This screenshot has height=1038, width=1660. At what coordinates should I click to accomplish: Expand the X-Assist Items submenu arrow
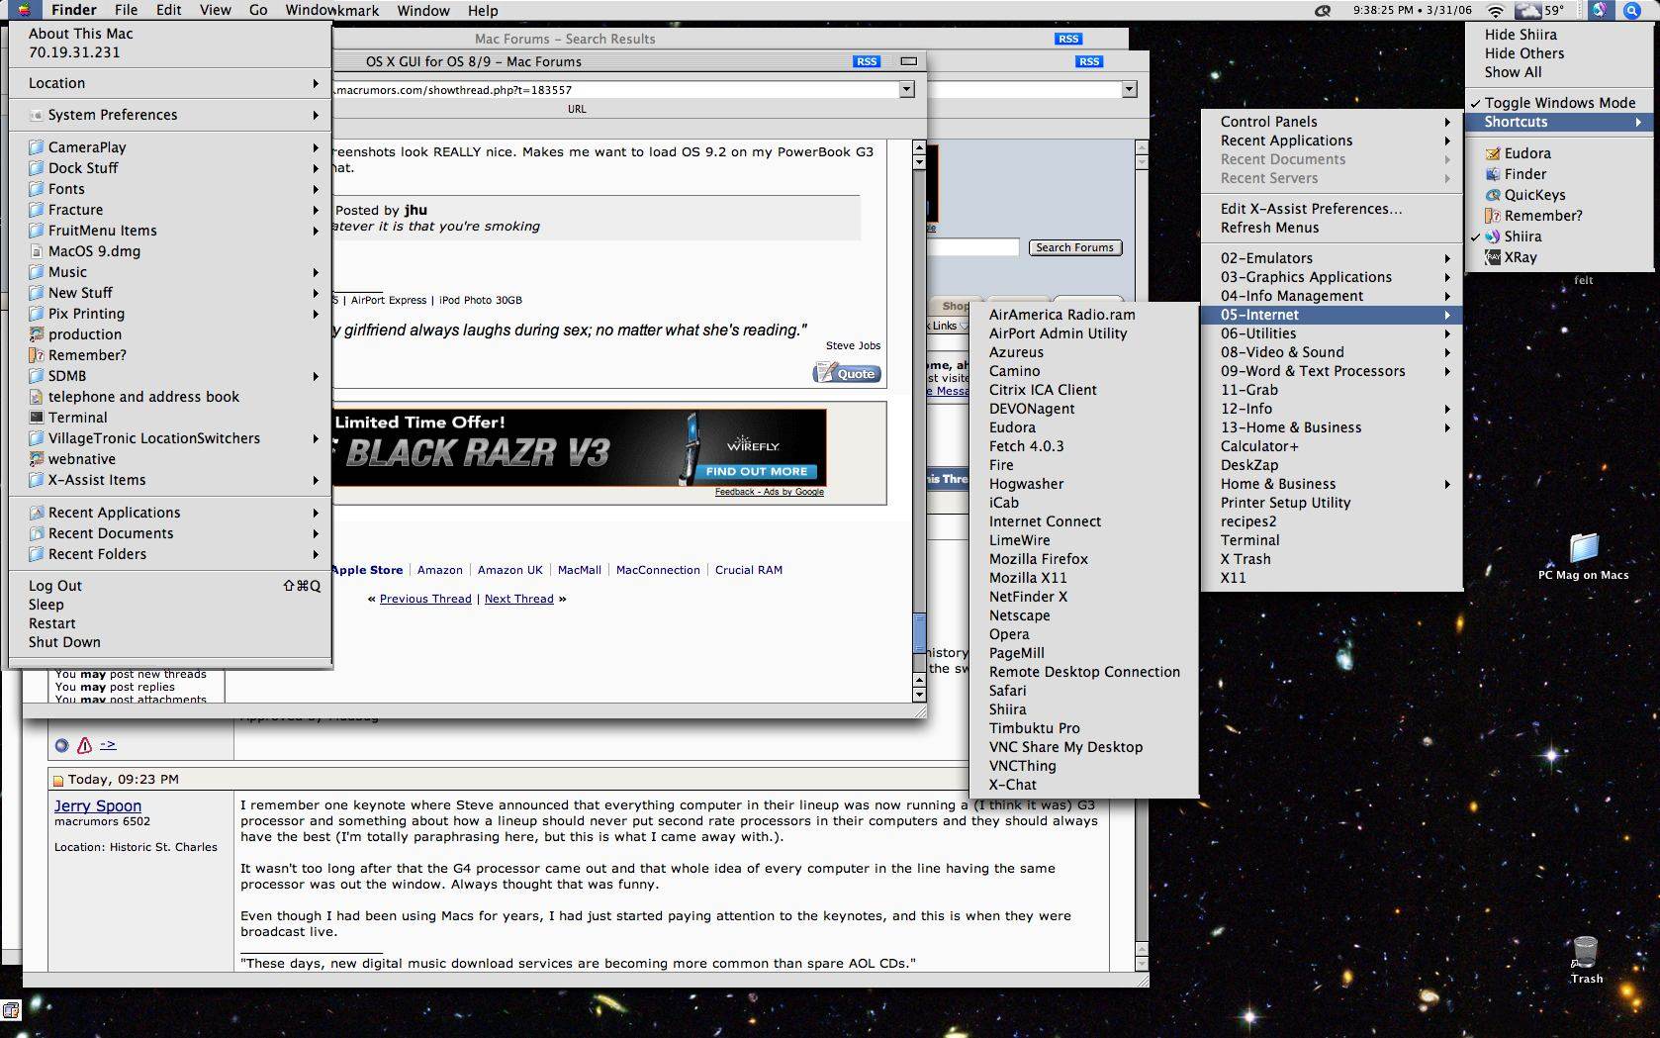pyautogui.click(x=316, y=480)
